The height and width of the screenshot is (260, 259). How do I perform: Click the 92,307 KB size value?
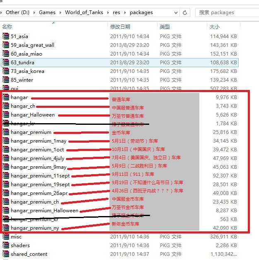pos(225,175)
